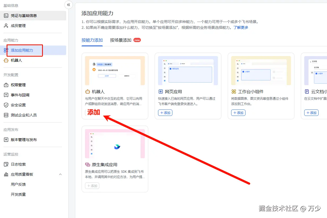Click the search-log icon beside 日志检索
The image size is (327, 218).
6,164
